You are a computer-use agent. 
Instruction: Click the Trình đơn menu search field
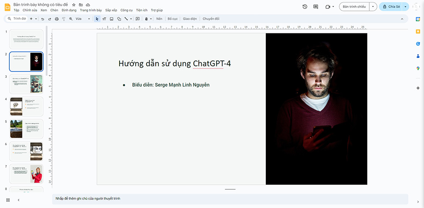point(17,19)
